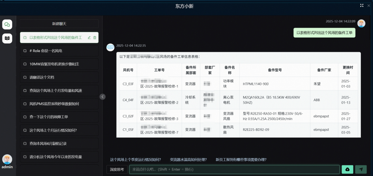This screenshot has width=373, height=176.
Task: Click the upload file cloud icon
Action: click(347, 169)
